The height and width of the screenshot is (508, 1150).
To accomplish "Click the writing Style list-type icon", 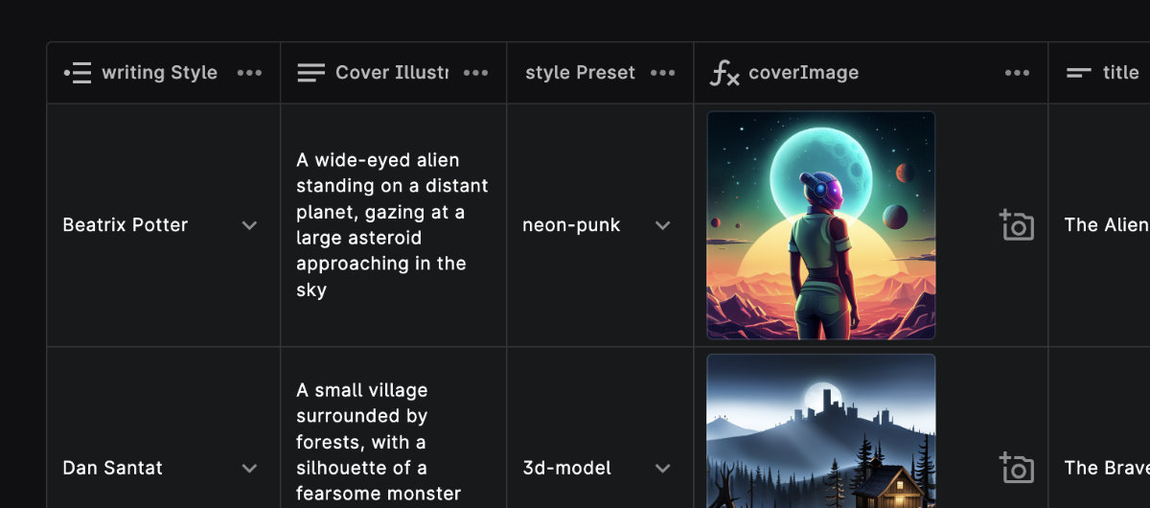I will pos(78,73).
